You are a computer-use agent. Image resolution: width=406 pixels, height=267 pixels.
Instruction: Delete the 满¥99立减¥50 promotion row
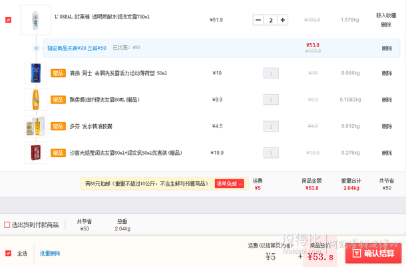click(387, 48)
